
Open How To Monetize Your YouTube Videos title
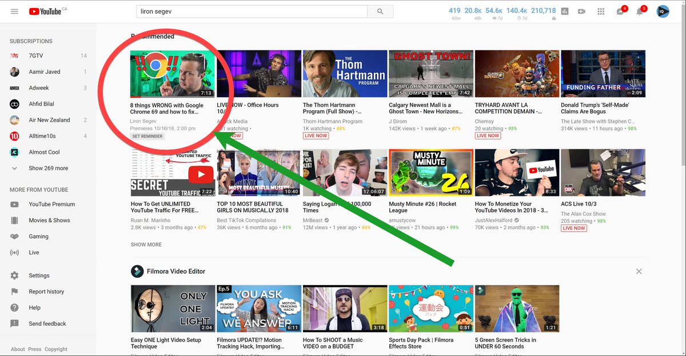pyautogui.click(x=511, y=207)
